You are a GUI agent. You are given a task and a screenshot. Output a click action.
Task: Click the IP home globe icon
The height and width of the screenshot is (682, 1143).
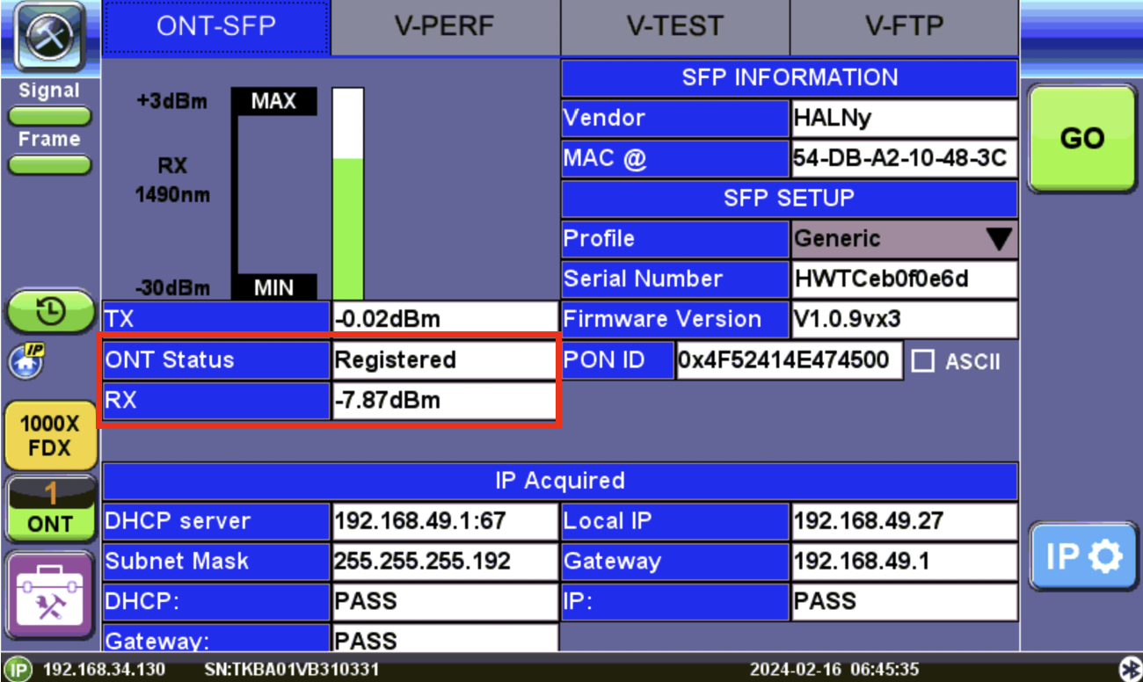tap(25, 360)
